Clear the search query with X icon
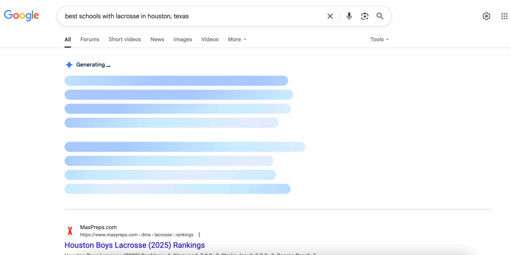The width and height of the screenshot is (511, 255). 330,16
